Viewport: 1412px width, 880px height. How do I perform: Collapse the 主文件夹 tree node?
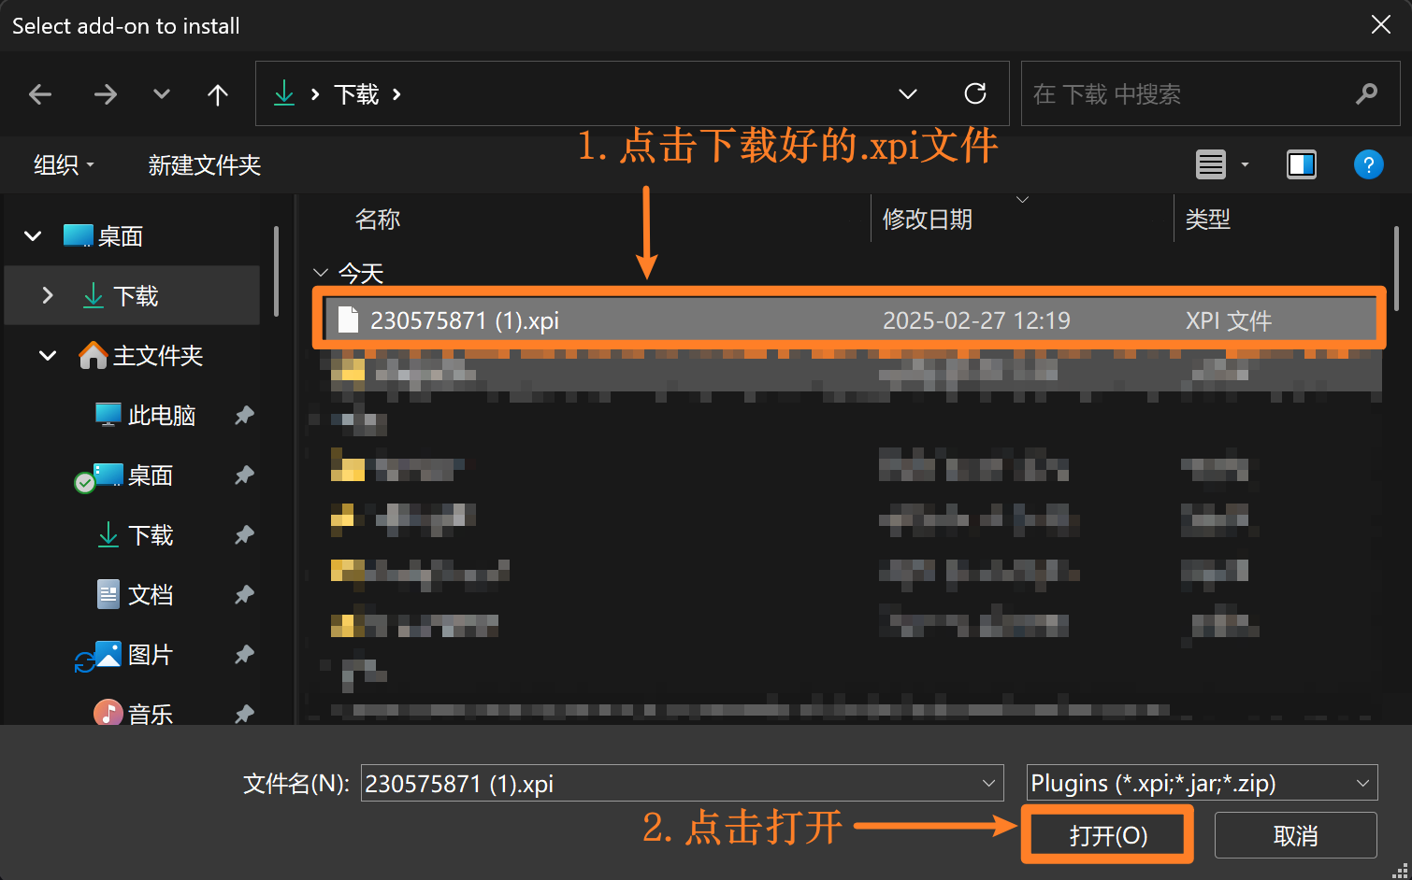pyautogui.click(x=48, y=356)
